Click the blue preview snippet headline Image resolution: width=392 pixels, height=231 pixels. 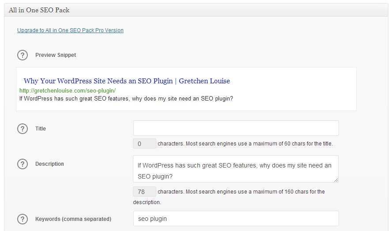coord(127,81)
